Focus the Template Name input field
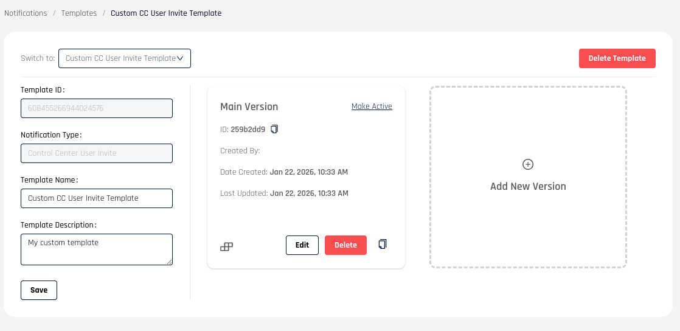680x331 pixels. [x=97, y=198]
